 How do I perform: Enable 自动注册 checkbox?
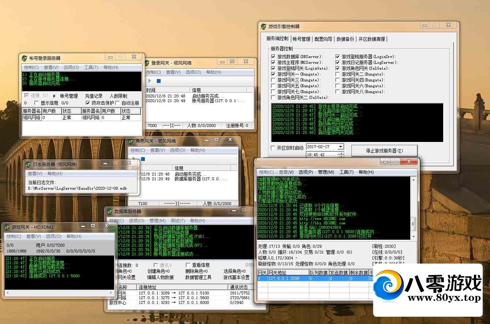click(x=118, y=103)
